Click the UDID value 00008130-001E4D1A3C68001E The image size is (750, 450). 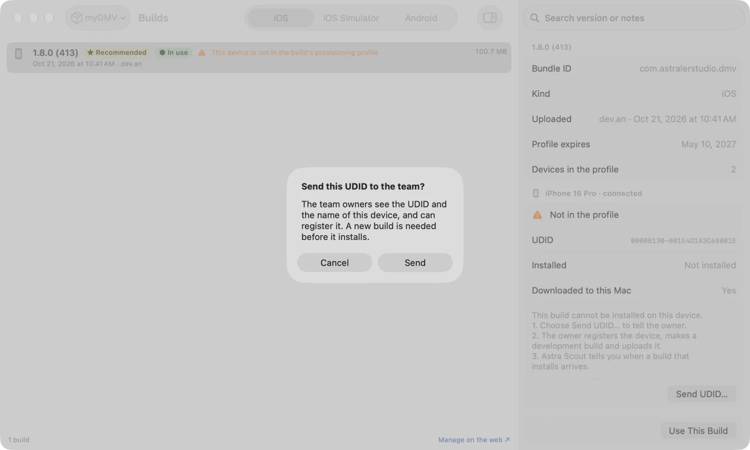click(683, 240)
